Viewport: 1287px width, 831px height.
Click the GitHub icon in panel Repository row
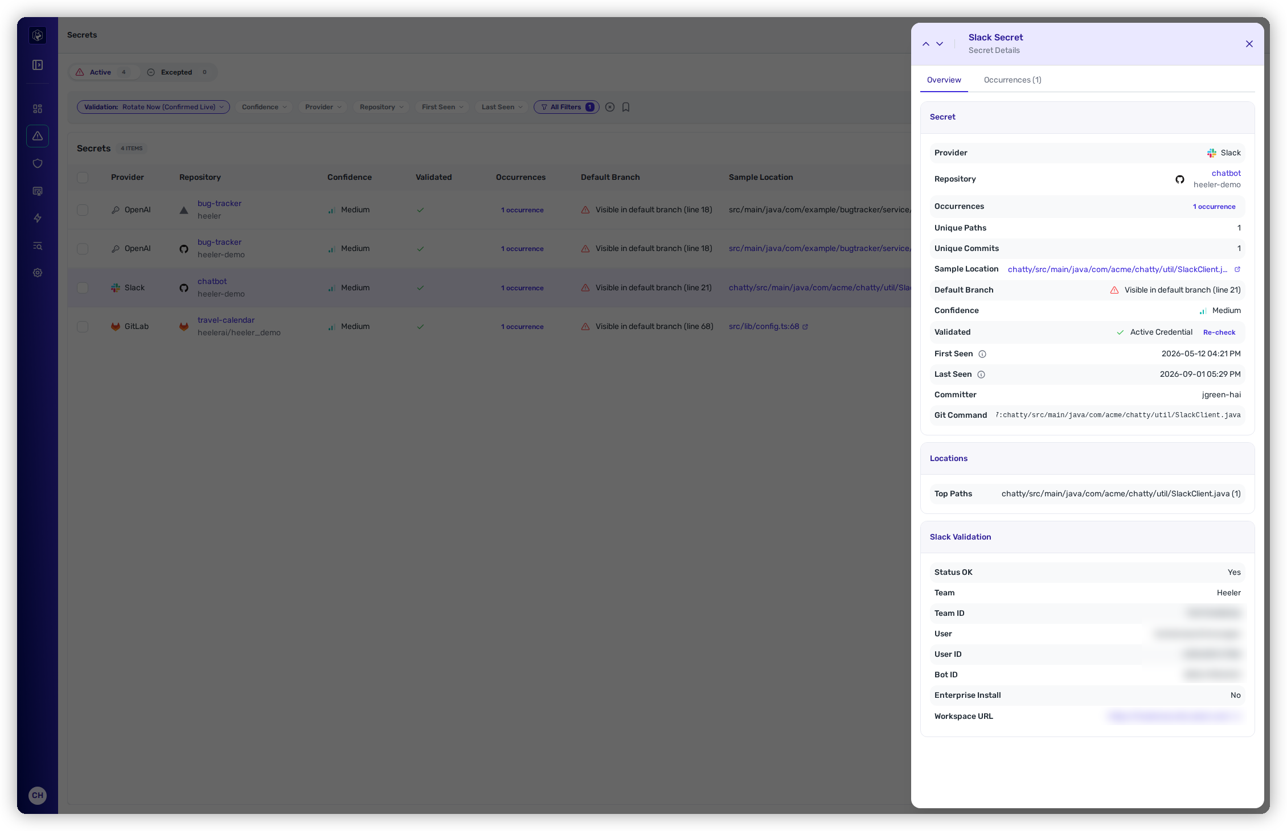[x=1180, y=179]
